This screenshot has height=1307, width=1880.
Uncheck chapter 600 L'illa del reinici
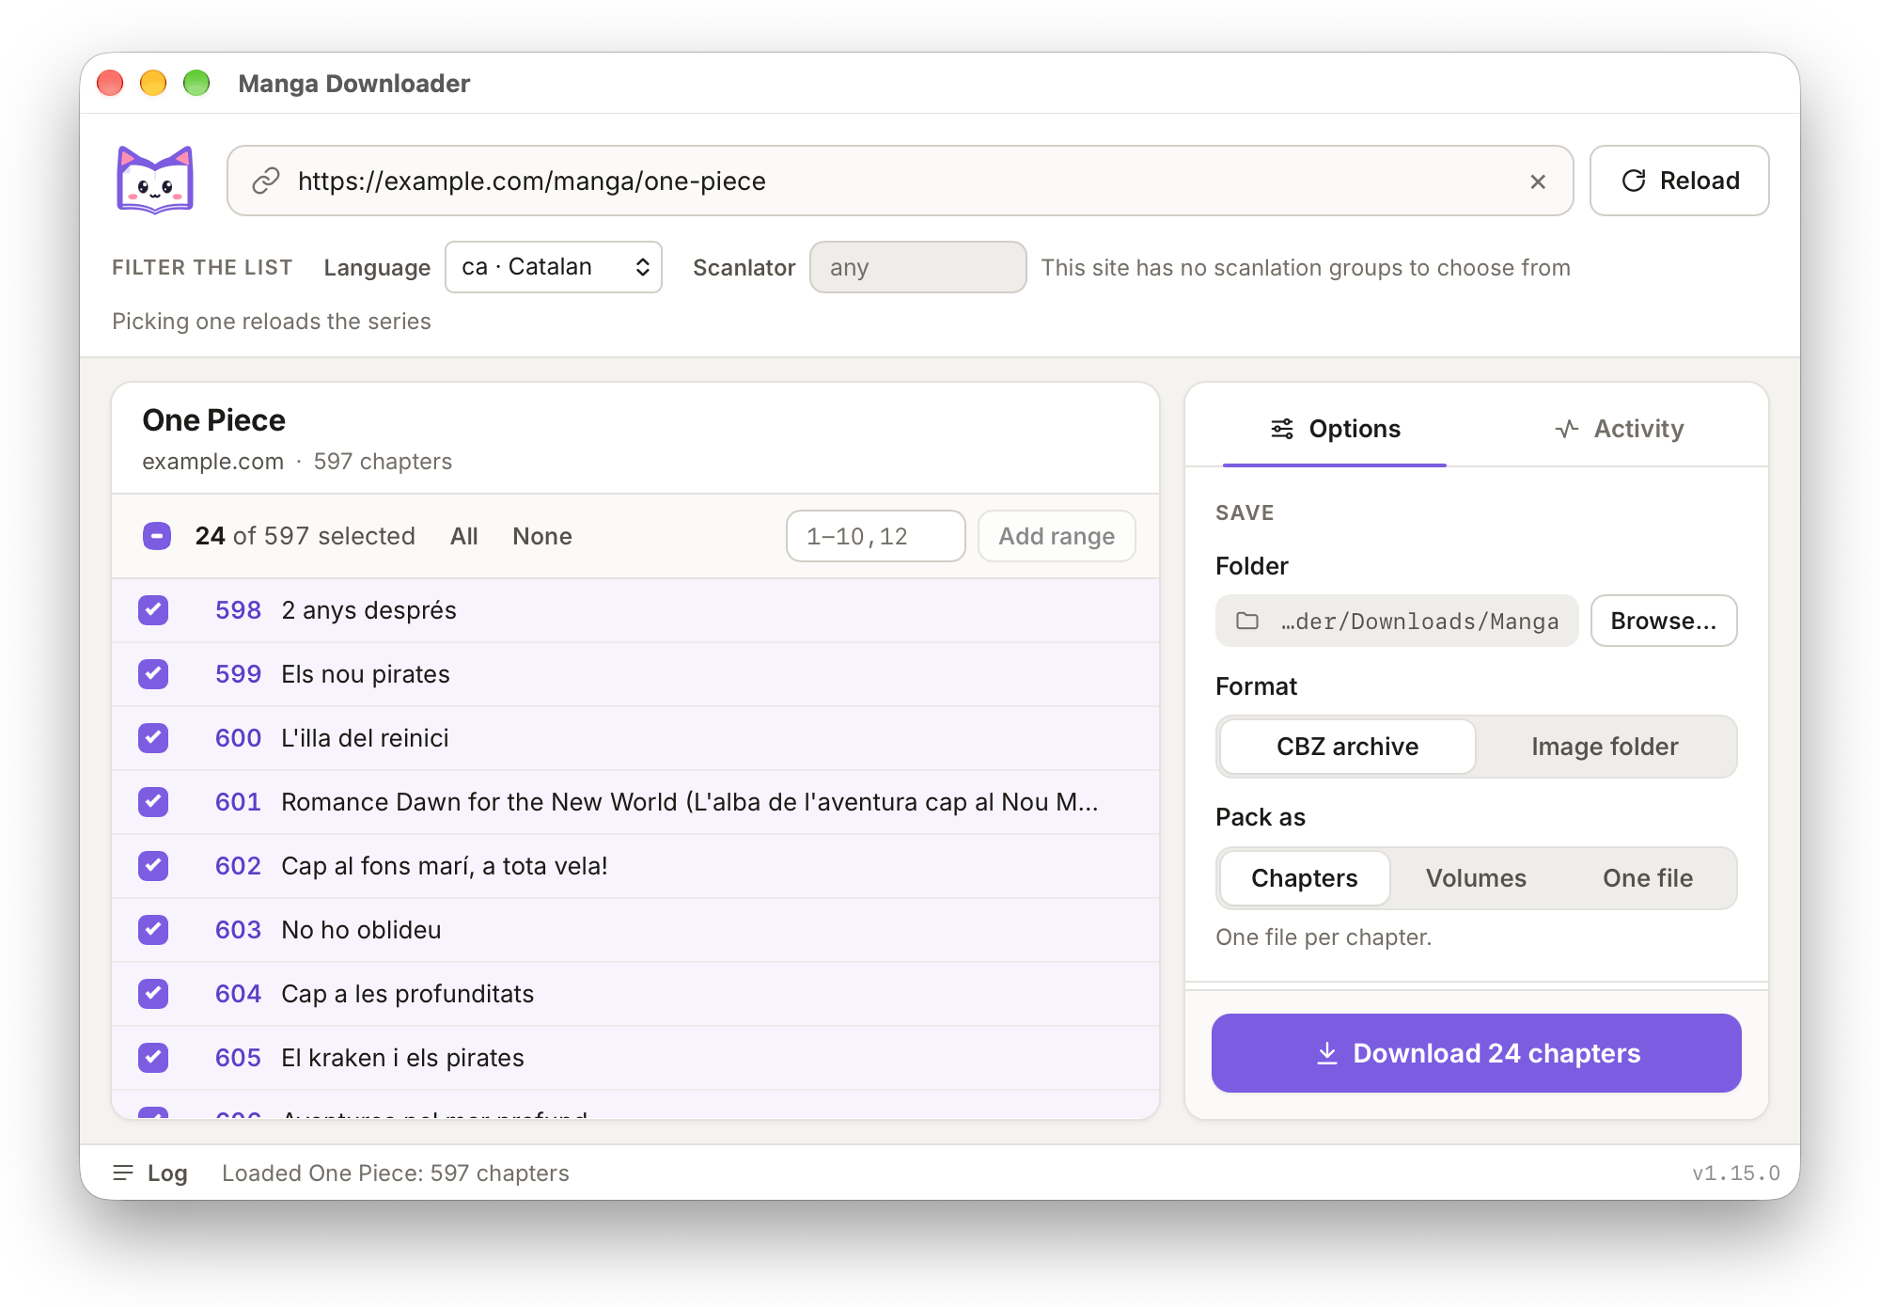(x=153, y=738)
